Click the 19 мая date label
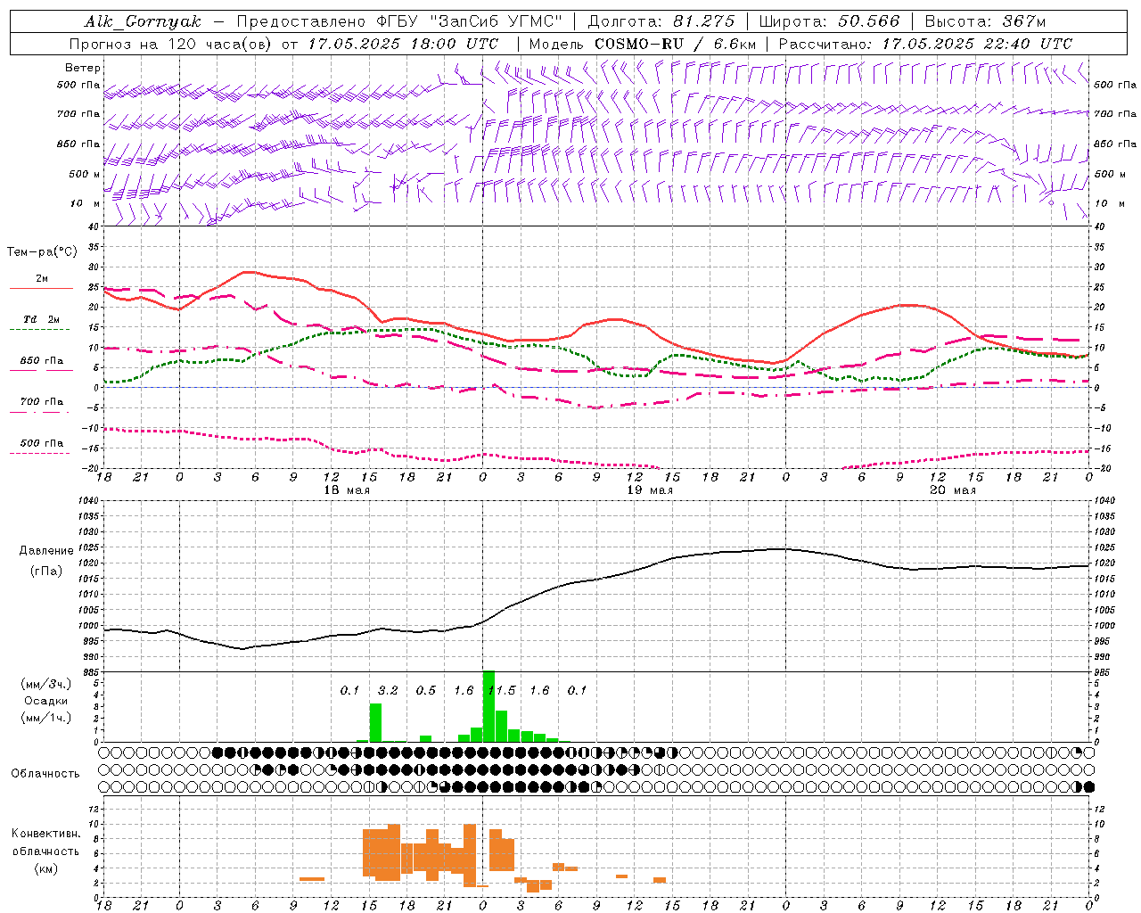1141x913 pixels. click(x=650, y=490)
